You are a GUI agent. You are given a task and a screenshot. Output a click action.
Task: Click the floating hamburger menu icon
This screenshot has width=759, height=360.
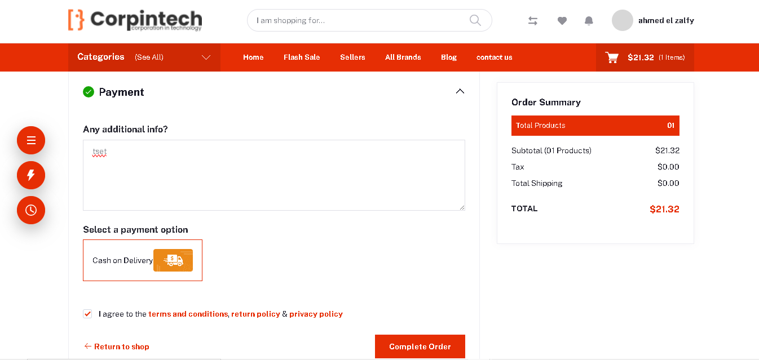(31, 140)
